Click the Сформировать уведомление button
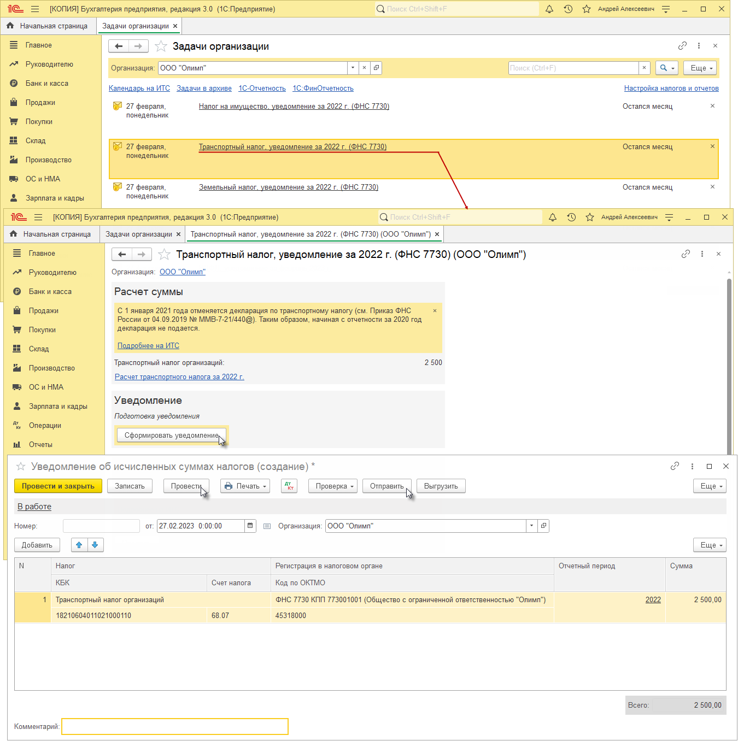Viewport: 738px width, 741px height. (x=172, y=435)
